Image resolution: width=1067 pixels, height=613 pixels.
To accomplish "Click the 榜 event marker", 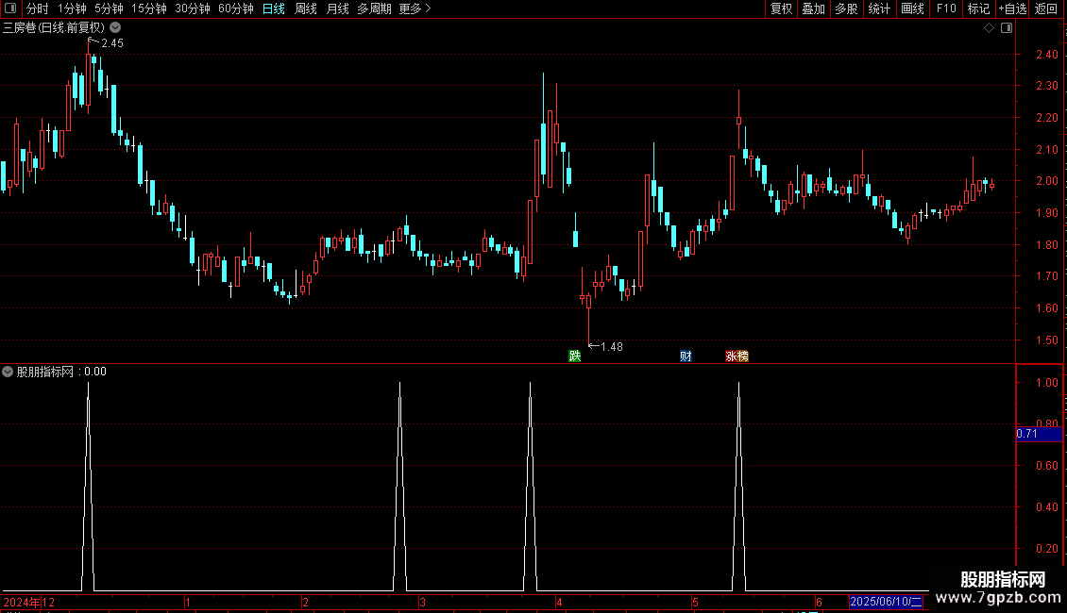I will pyautogui.click(x=743, y=356).
